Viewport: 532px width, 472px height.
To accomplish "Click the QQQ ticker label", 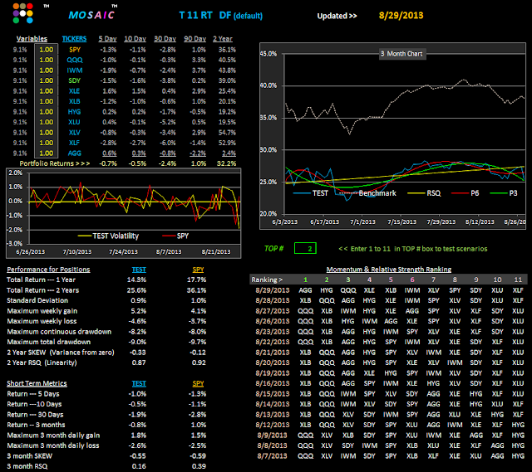I will pos(75,60).
